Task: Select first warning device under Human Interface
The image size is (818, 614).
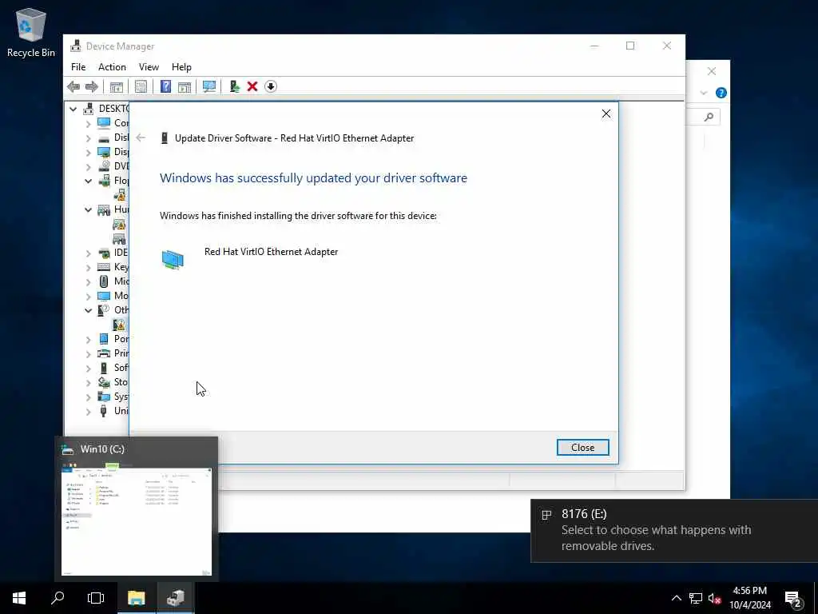Action: pos(120,225)
